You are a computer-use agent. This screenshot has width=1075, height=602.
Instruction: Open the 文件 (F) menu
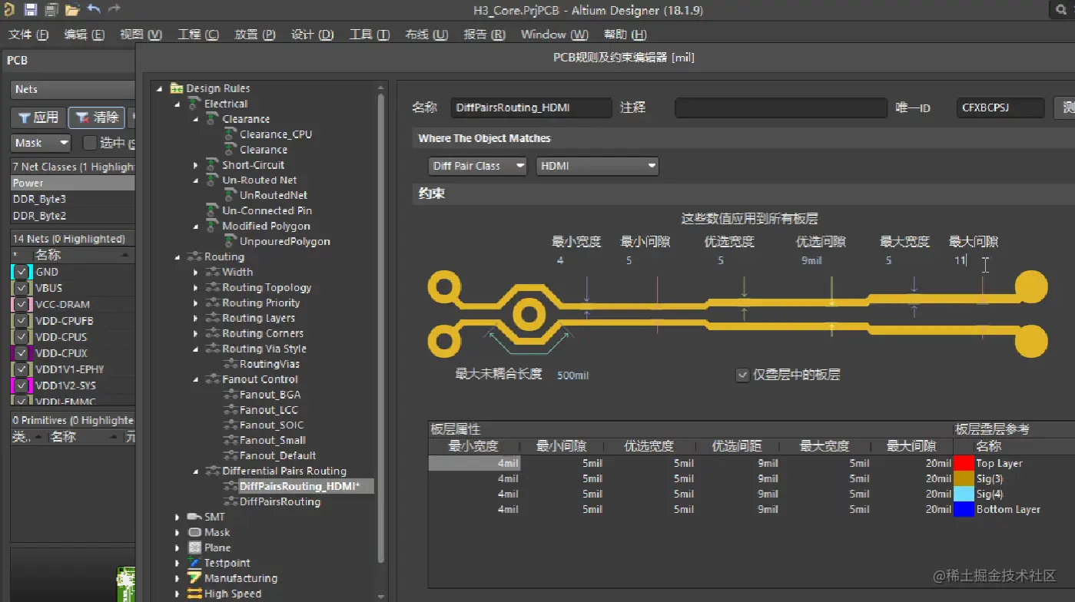click(x=28, y=35)
